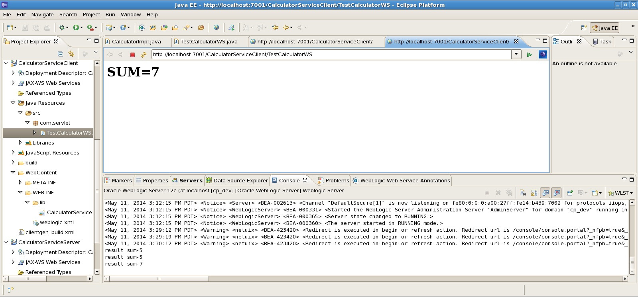This screenshot has width=638, height=297.
Task: Open Project Explorer view menu triangle
Action: pos(96,52)
